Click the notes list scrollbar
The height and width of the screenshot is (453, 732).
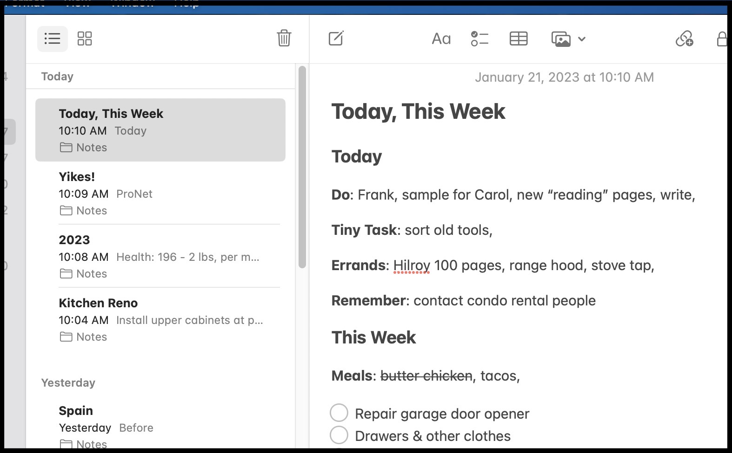(302, 167)
